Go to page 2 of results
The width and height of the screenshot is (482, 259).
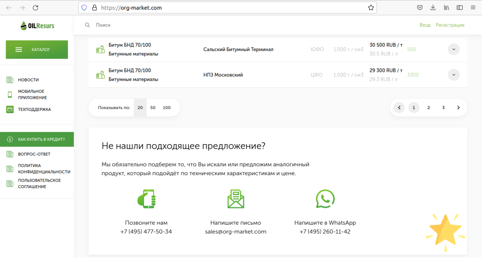click(428, 108)
